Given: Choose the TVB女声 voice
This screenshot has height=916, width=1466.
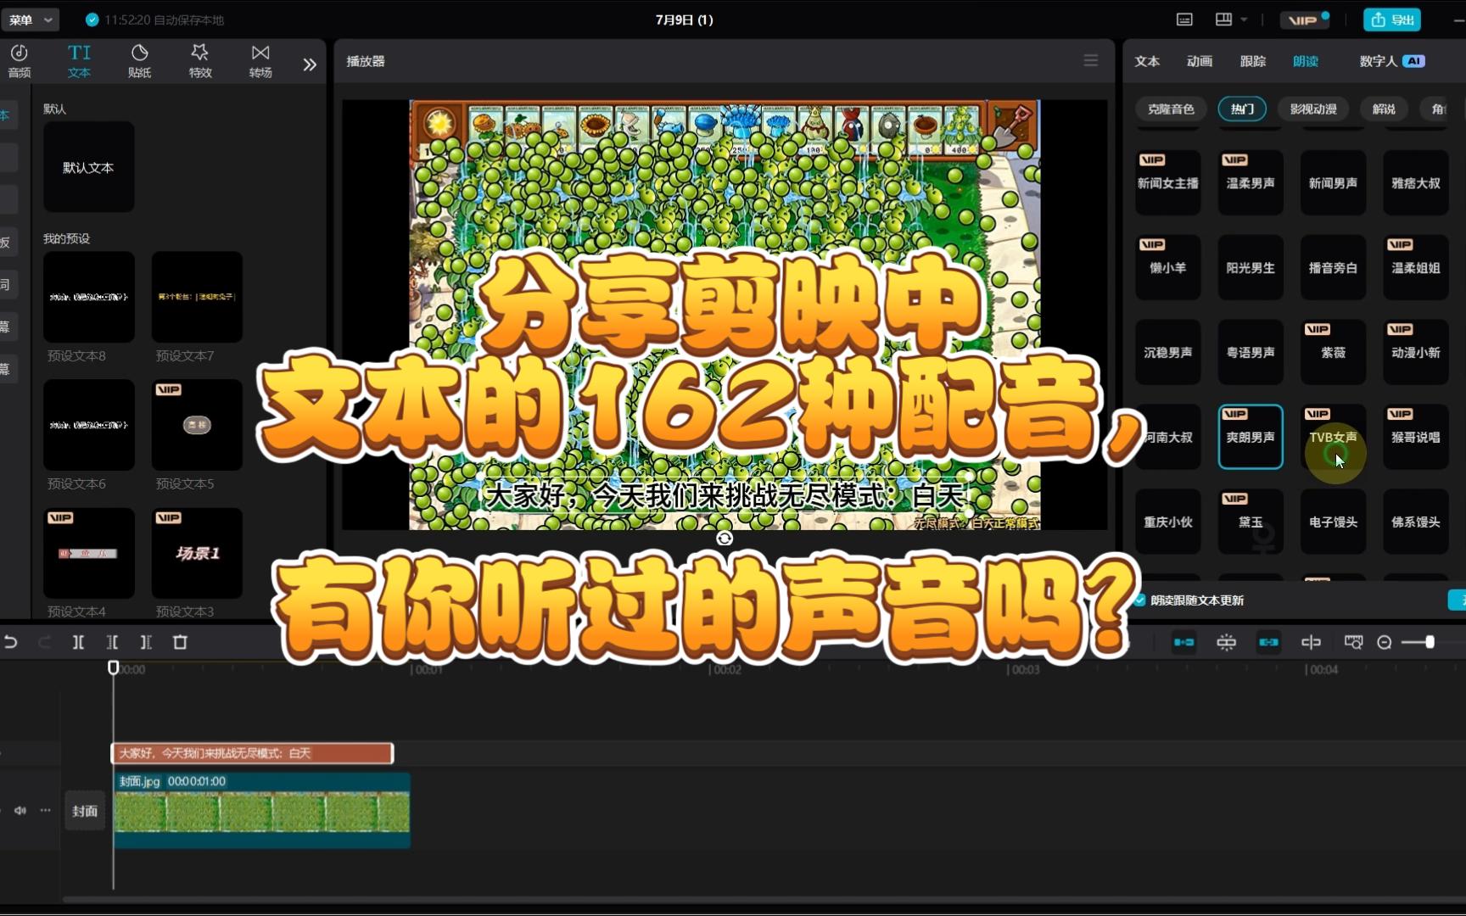Looking at the screenshot, I should [x=1333, y=437].
